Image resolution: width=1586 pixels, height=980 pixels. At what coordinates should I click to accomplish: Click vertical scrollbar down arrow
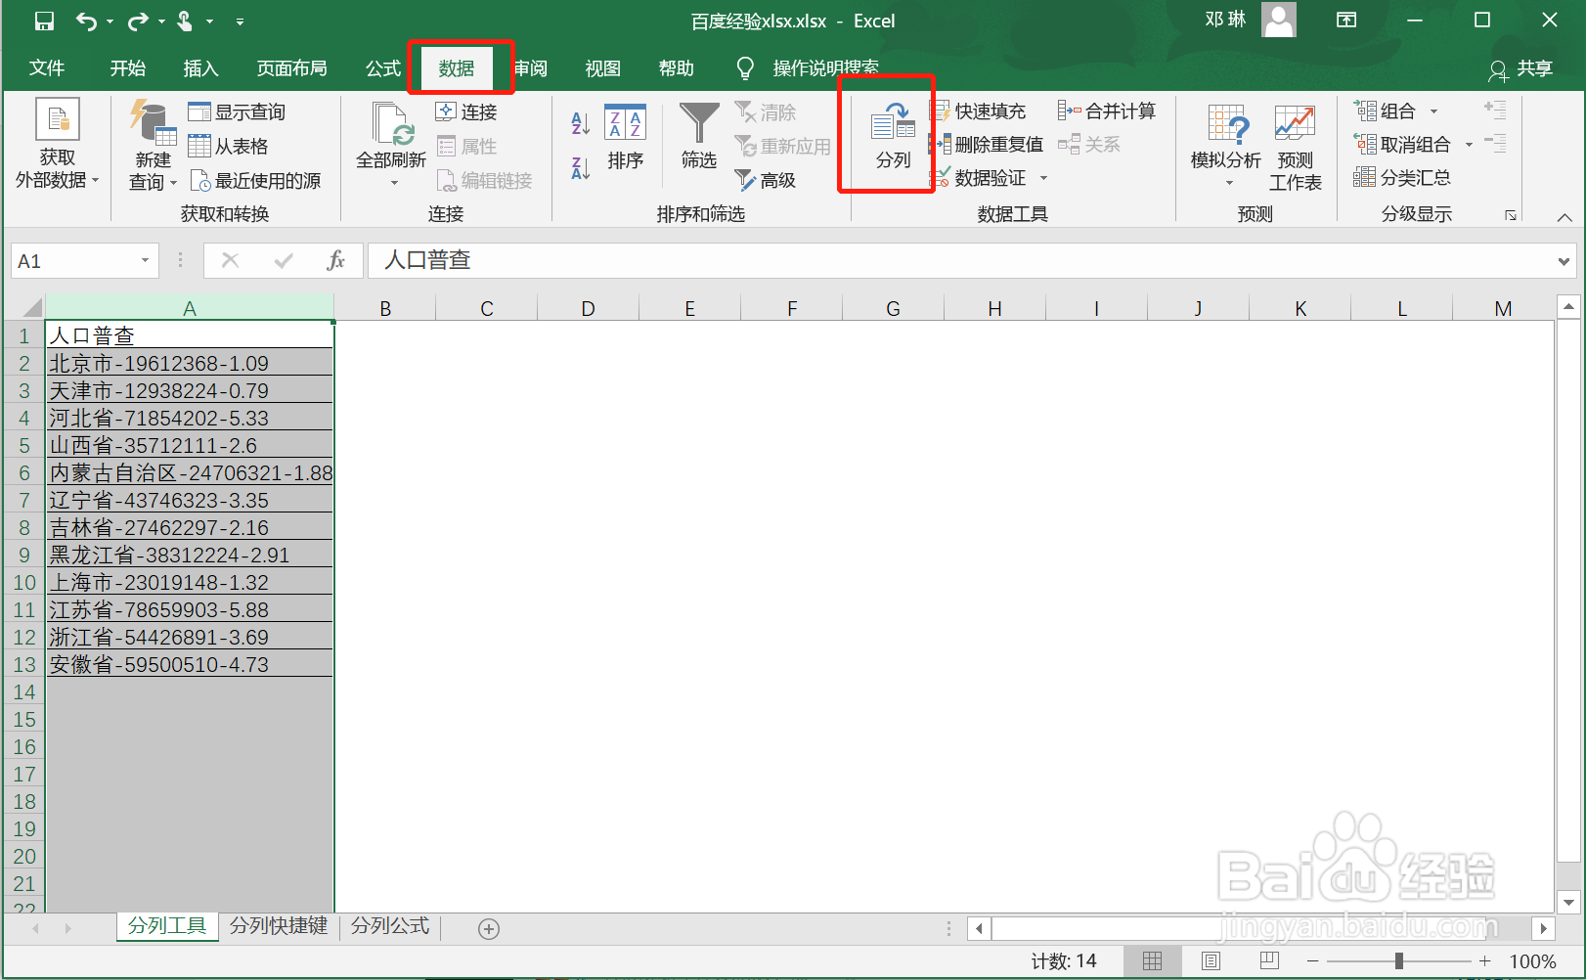point(1568,902)
